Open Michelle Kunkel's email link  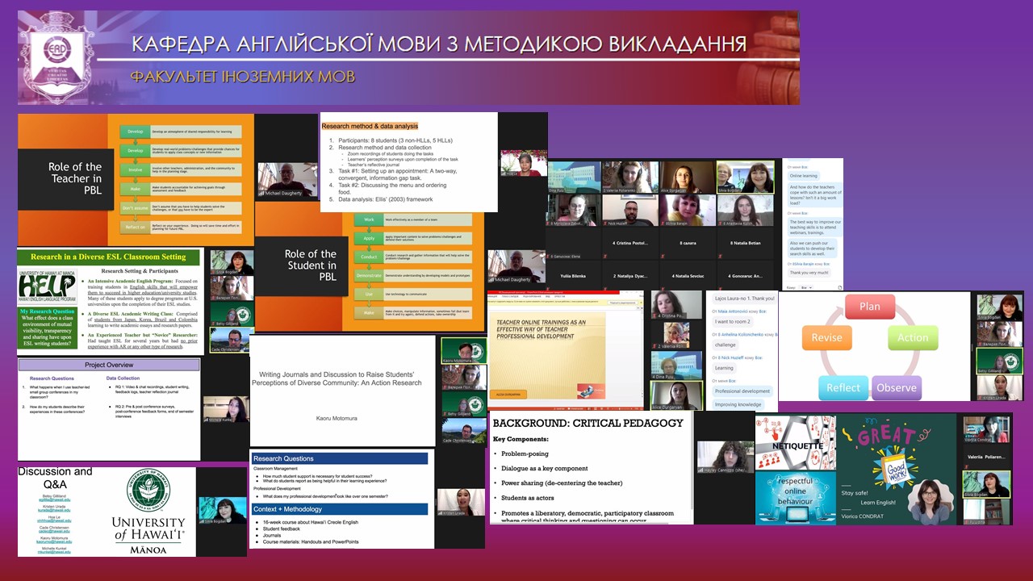point(55,553)
